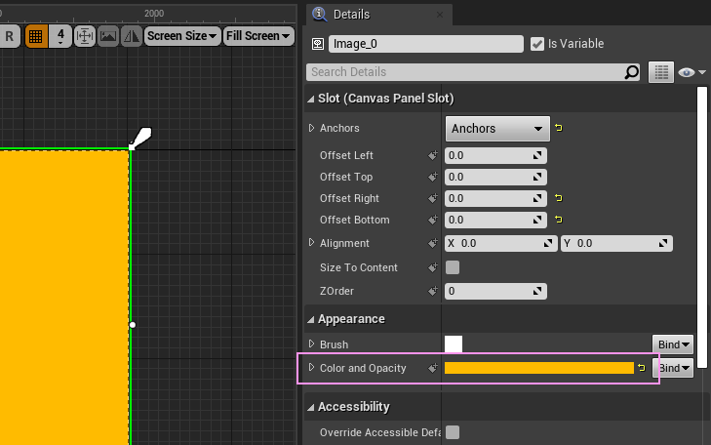The image size is (711, 445).
Task: Edit the Offset Bottom value field
Action: tap(495, 220)
